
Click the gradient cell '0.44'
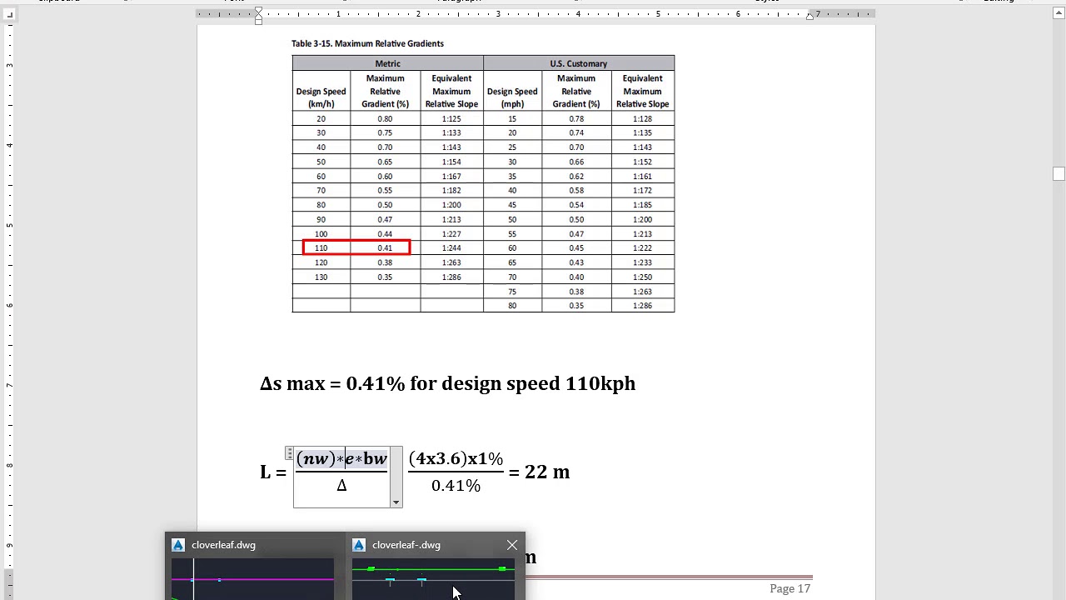pos(385,234)
